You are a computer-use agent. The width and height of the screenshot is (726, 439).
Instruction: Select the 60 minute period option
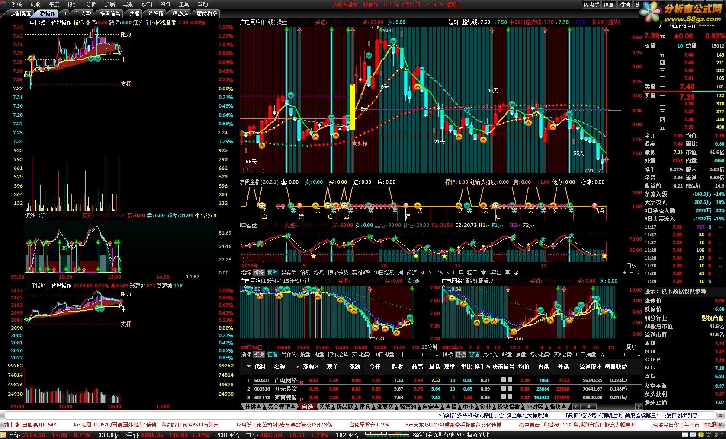click(423, 273)
